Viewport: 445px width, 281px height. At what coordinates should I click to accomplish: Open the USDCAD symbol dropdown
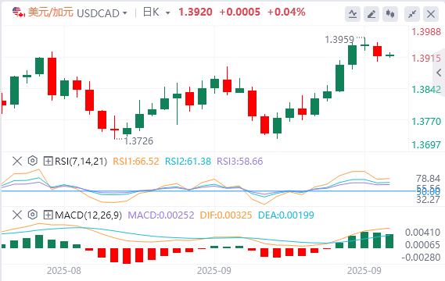[x=125, y=13]
